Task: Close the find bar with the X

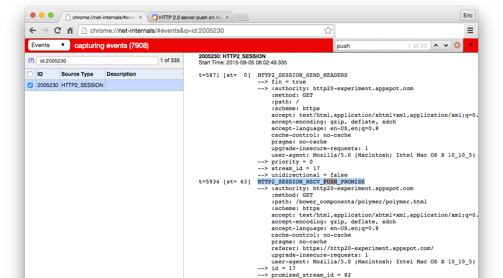Action: (x=457, y=45)
